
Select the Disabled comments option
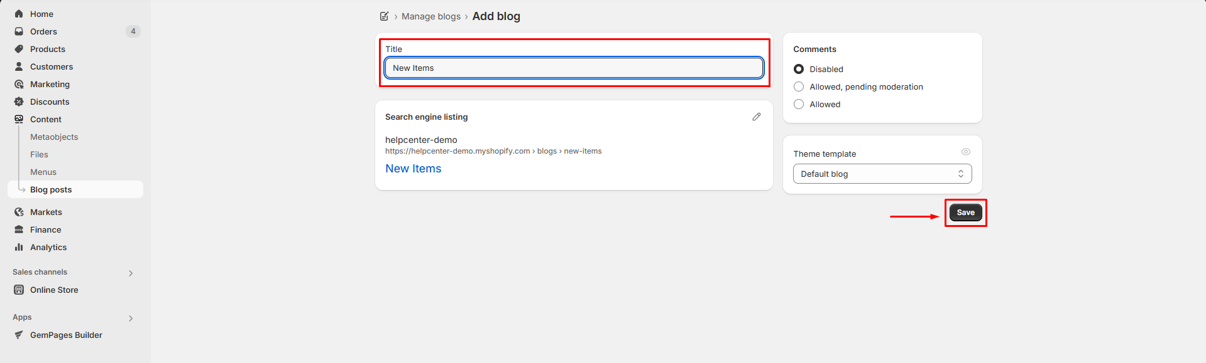pos(799,69)
